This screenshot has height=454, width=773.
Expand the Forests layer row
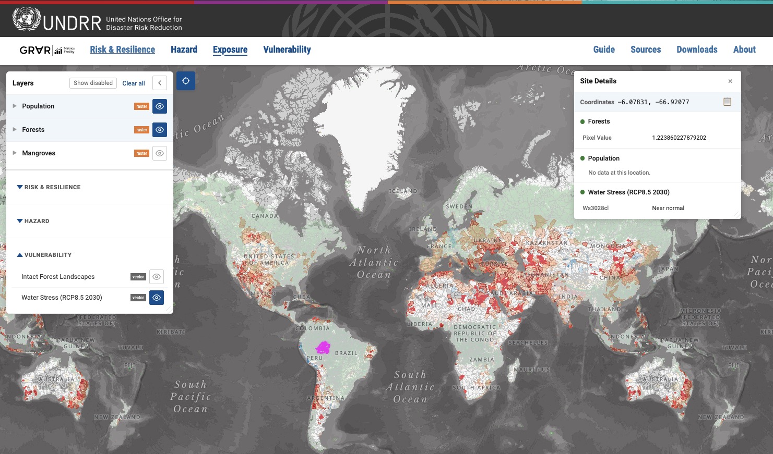point(15,129)
